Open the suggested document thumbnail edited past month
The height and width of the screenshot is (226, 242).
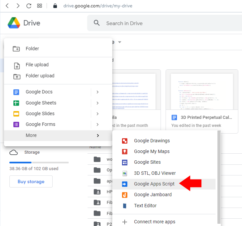point(134,91)
